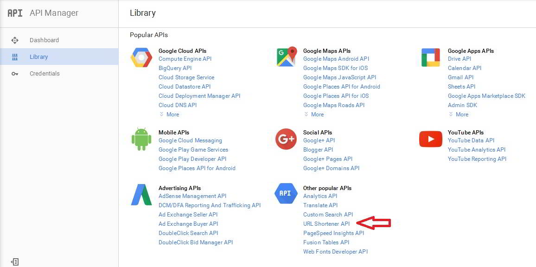Open the YouTube Data API link
Screen dimensions: 536x267
[471, 140]
